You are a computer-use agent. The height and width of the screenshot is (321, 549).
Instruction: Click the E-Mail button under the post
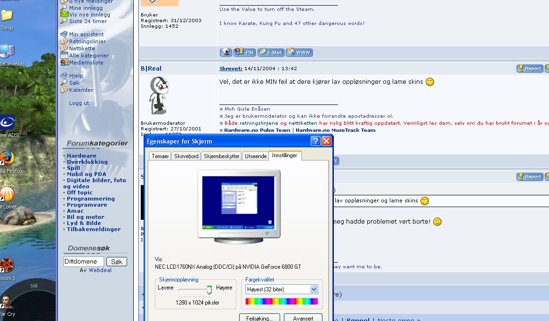(271, 52)
